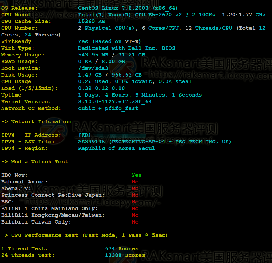272x263 pixels.
Task: Click the "Bilibili Taiwan Only:" label
Action: coord(36,222)
